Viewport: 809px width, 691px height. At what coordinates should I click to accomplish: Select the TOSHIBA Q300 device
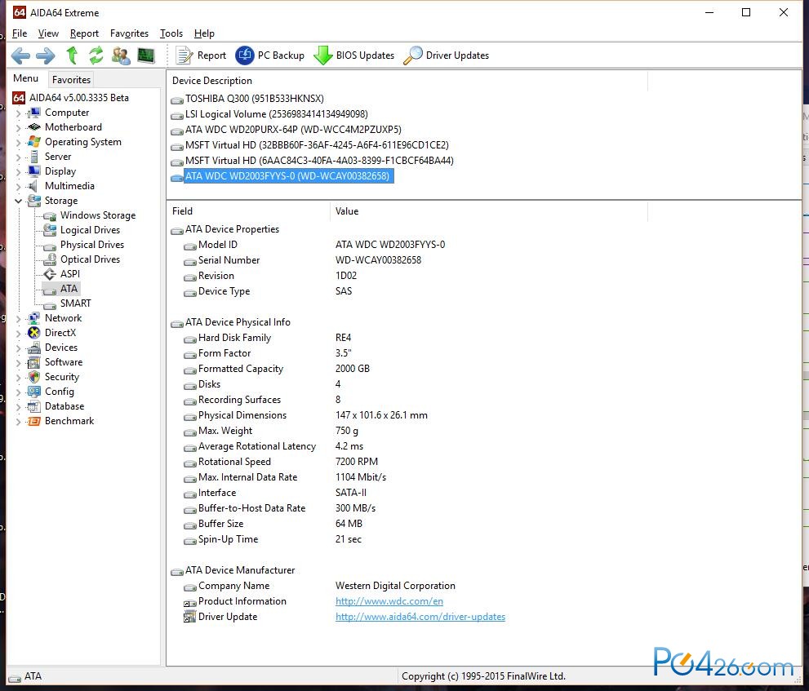[255, 99]
